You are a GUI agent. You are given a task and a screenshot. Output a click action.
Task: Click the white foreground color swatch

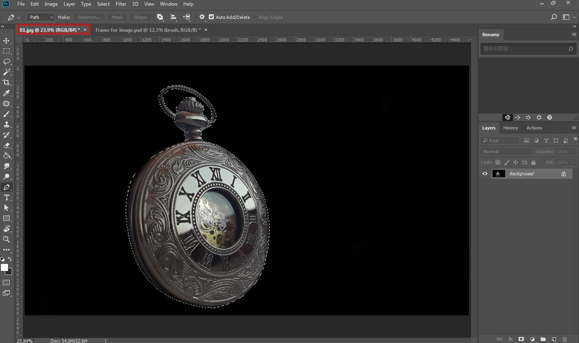pyautogui.click(x=4, y=267)
